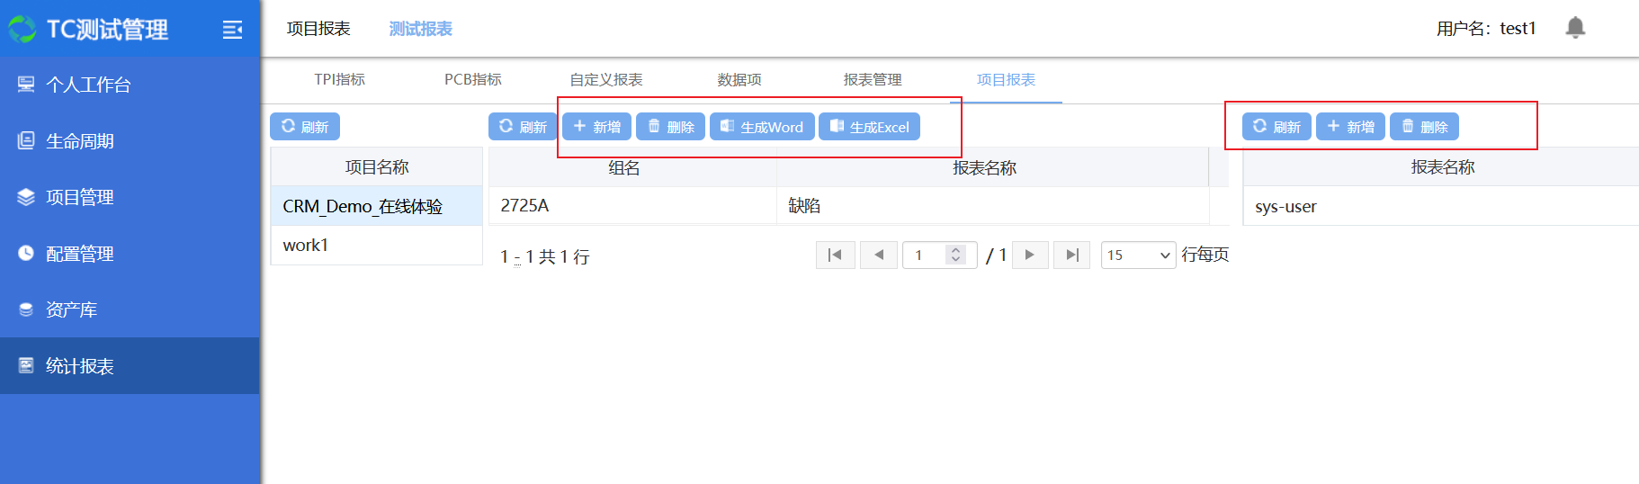Select sys-user report row

tap(1441, 206)
